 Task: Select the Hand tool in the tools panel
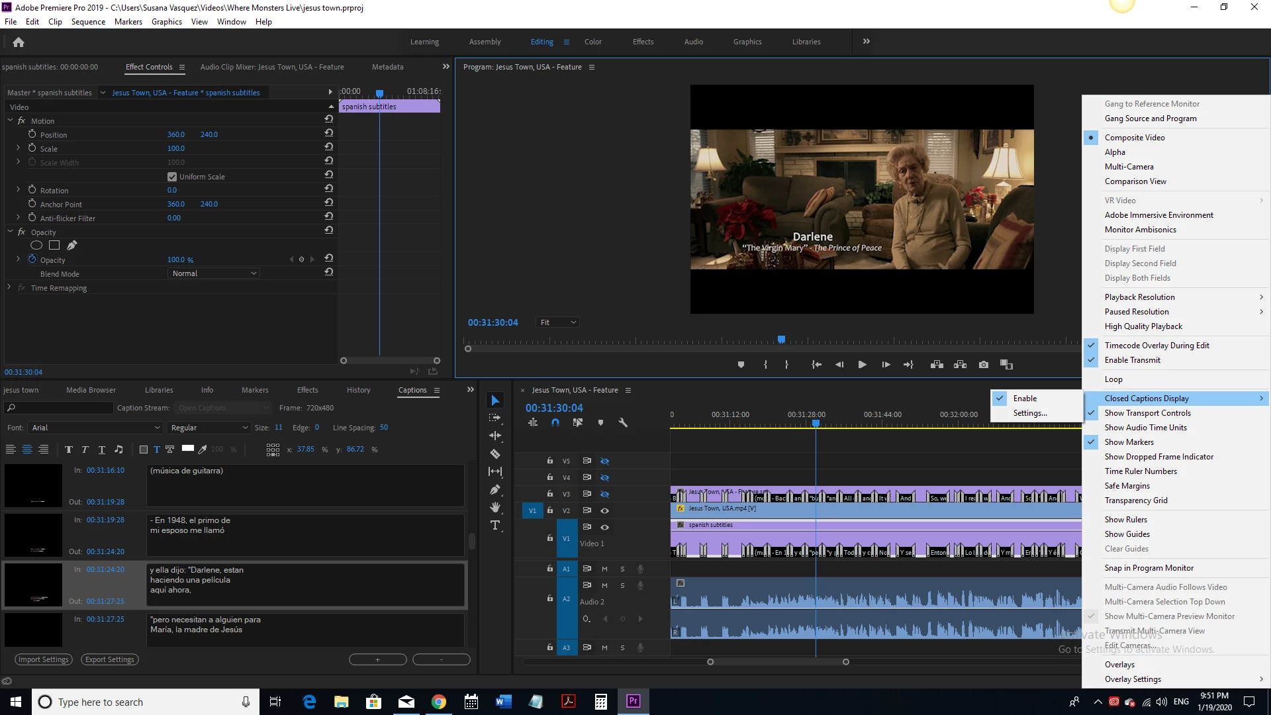[x=494, y=508]
